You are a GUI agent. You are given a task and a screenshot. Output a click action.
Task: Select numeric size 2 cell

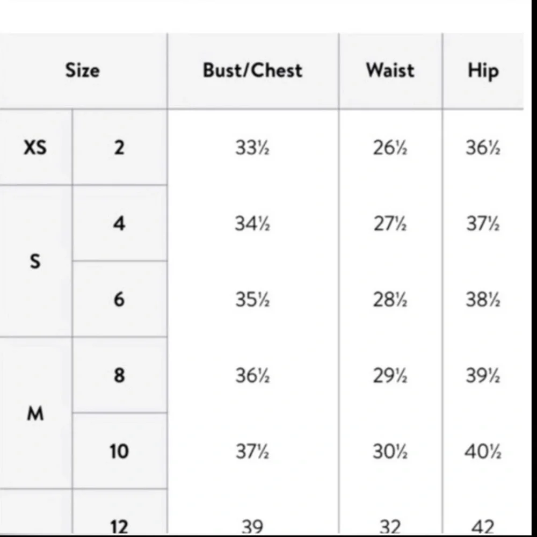[x=119, y=147]
